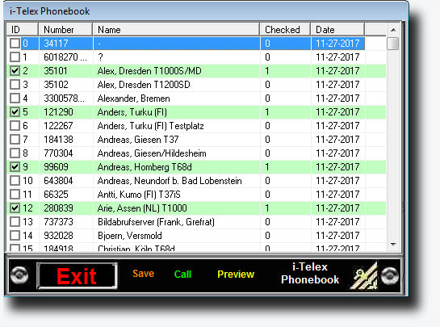440x327 pixels.
Task: Click the striped crest logo icon
Action: (x=363, y=276)
